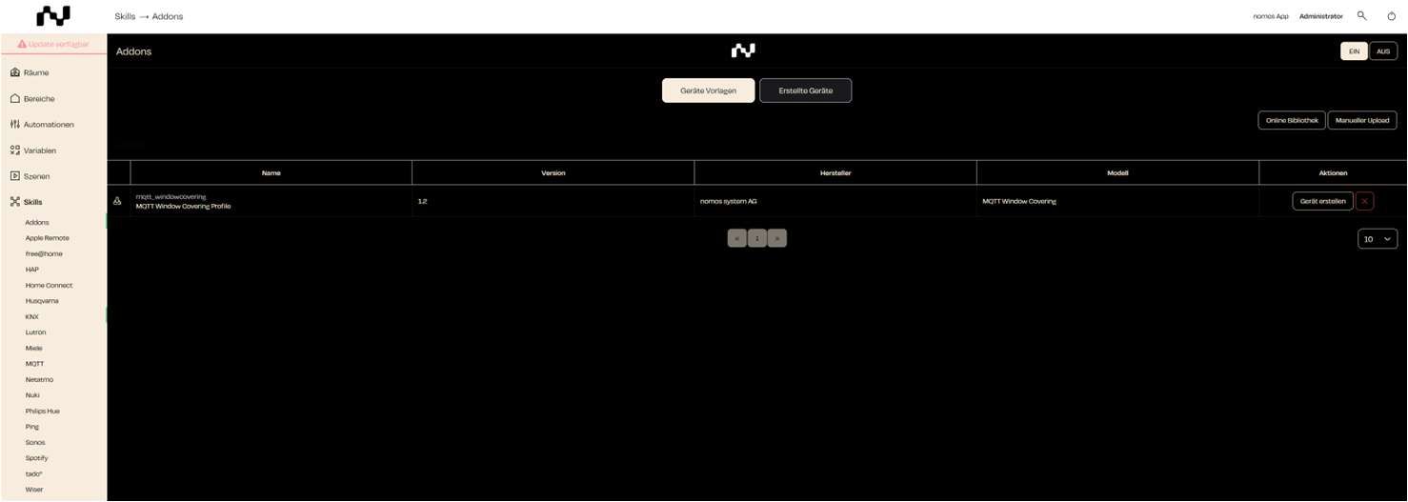1408x502 pixels.
Task: Delete the MQTT Window Covering addon
Action: [1364, 201]
